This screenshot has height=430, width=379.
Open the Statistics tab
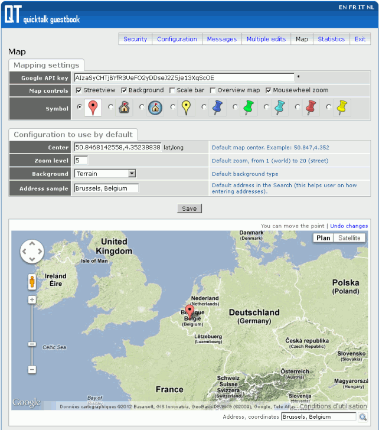[331, 39]
